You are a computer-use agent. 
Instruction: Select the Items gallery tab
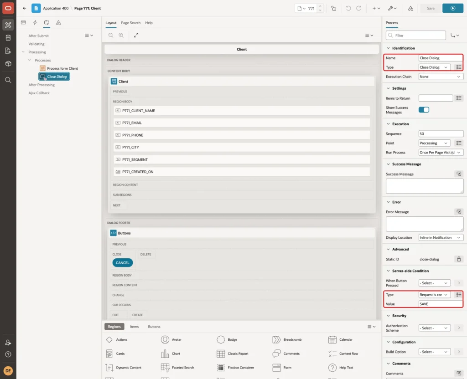(134, 327)
